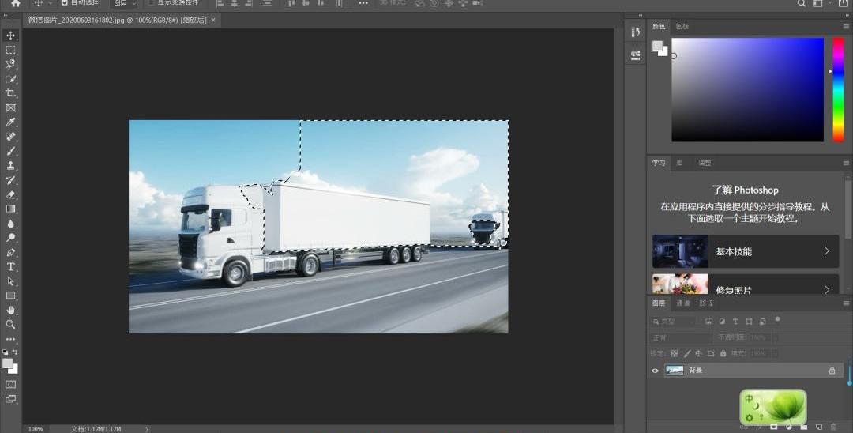Switch to the 颜色 tab

coord(658,26)
